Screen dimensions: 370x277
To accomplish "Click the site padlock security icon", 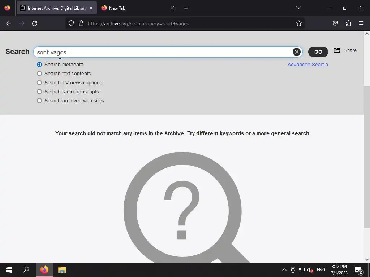I will [x=81, y=23].
